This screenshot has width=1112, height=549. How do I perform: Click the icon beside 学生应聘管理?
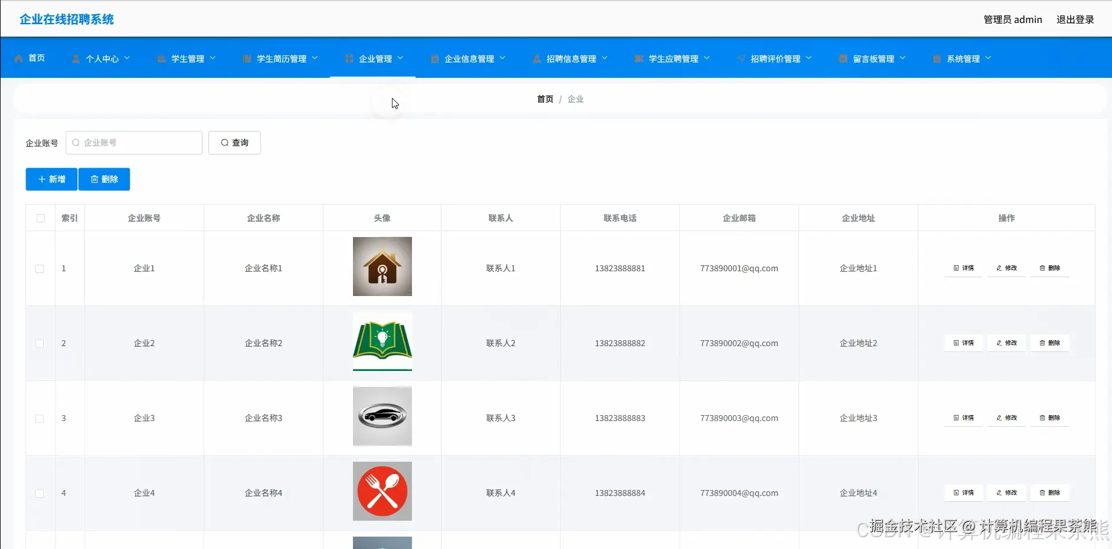click(639, 58)
